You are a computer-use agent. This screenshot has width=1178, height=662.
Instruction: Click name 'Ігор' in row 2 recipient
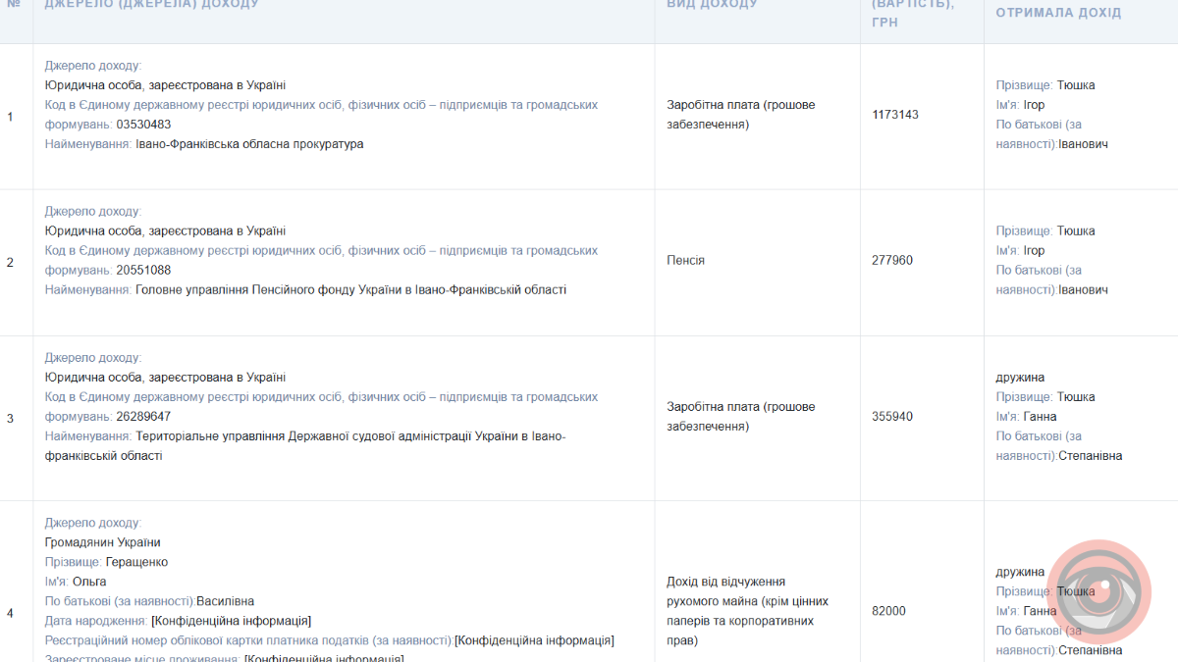(1034, 251)
